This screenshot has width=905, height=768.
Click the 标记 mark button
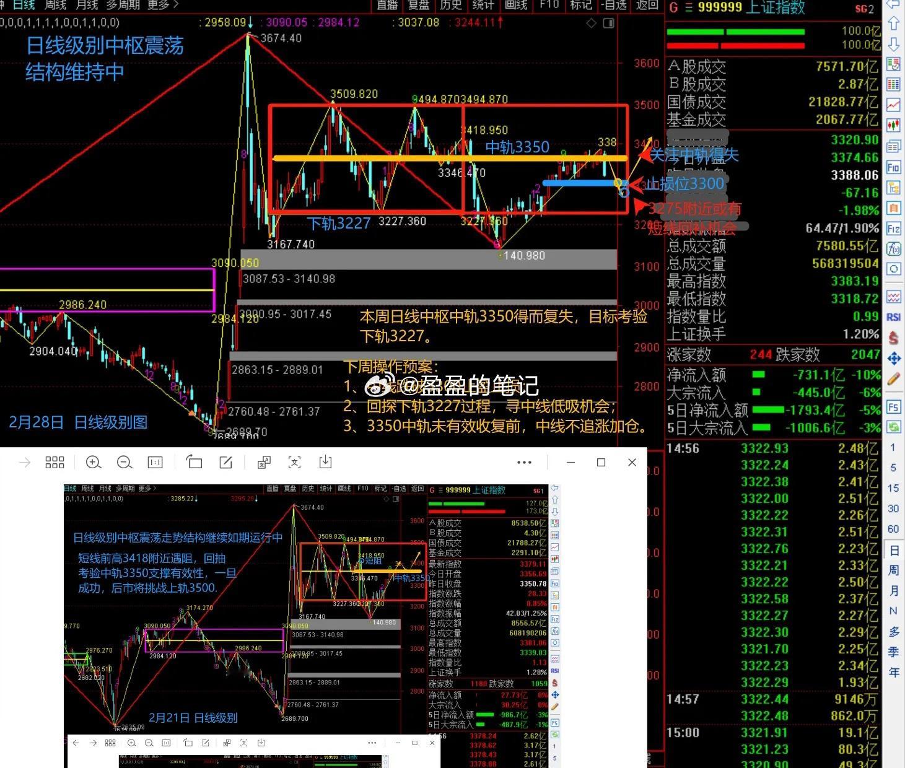tap(581, 5)
